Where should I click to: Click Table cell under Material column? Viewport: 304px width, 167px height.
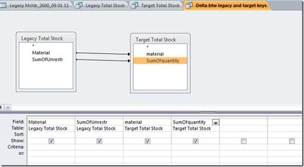pos(51,128)
